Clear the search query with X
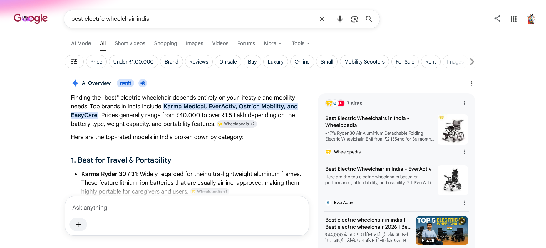Viewport: 546px width, 248px height. click(x=322, y=19)
